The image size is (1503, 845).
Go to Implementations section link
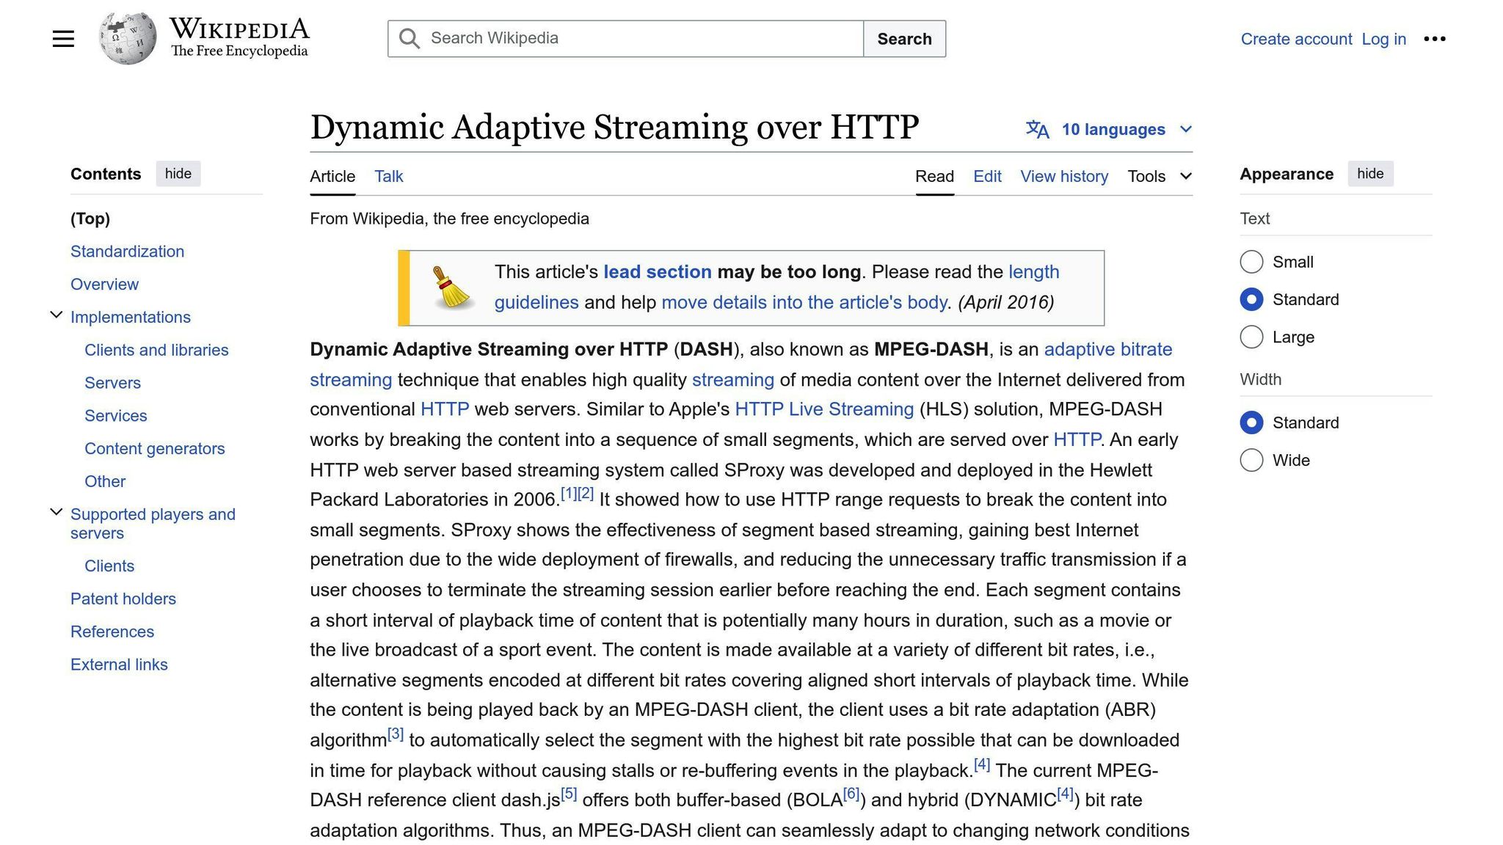(x=131, y=318)
